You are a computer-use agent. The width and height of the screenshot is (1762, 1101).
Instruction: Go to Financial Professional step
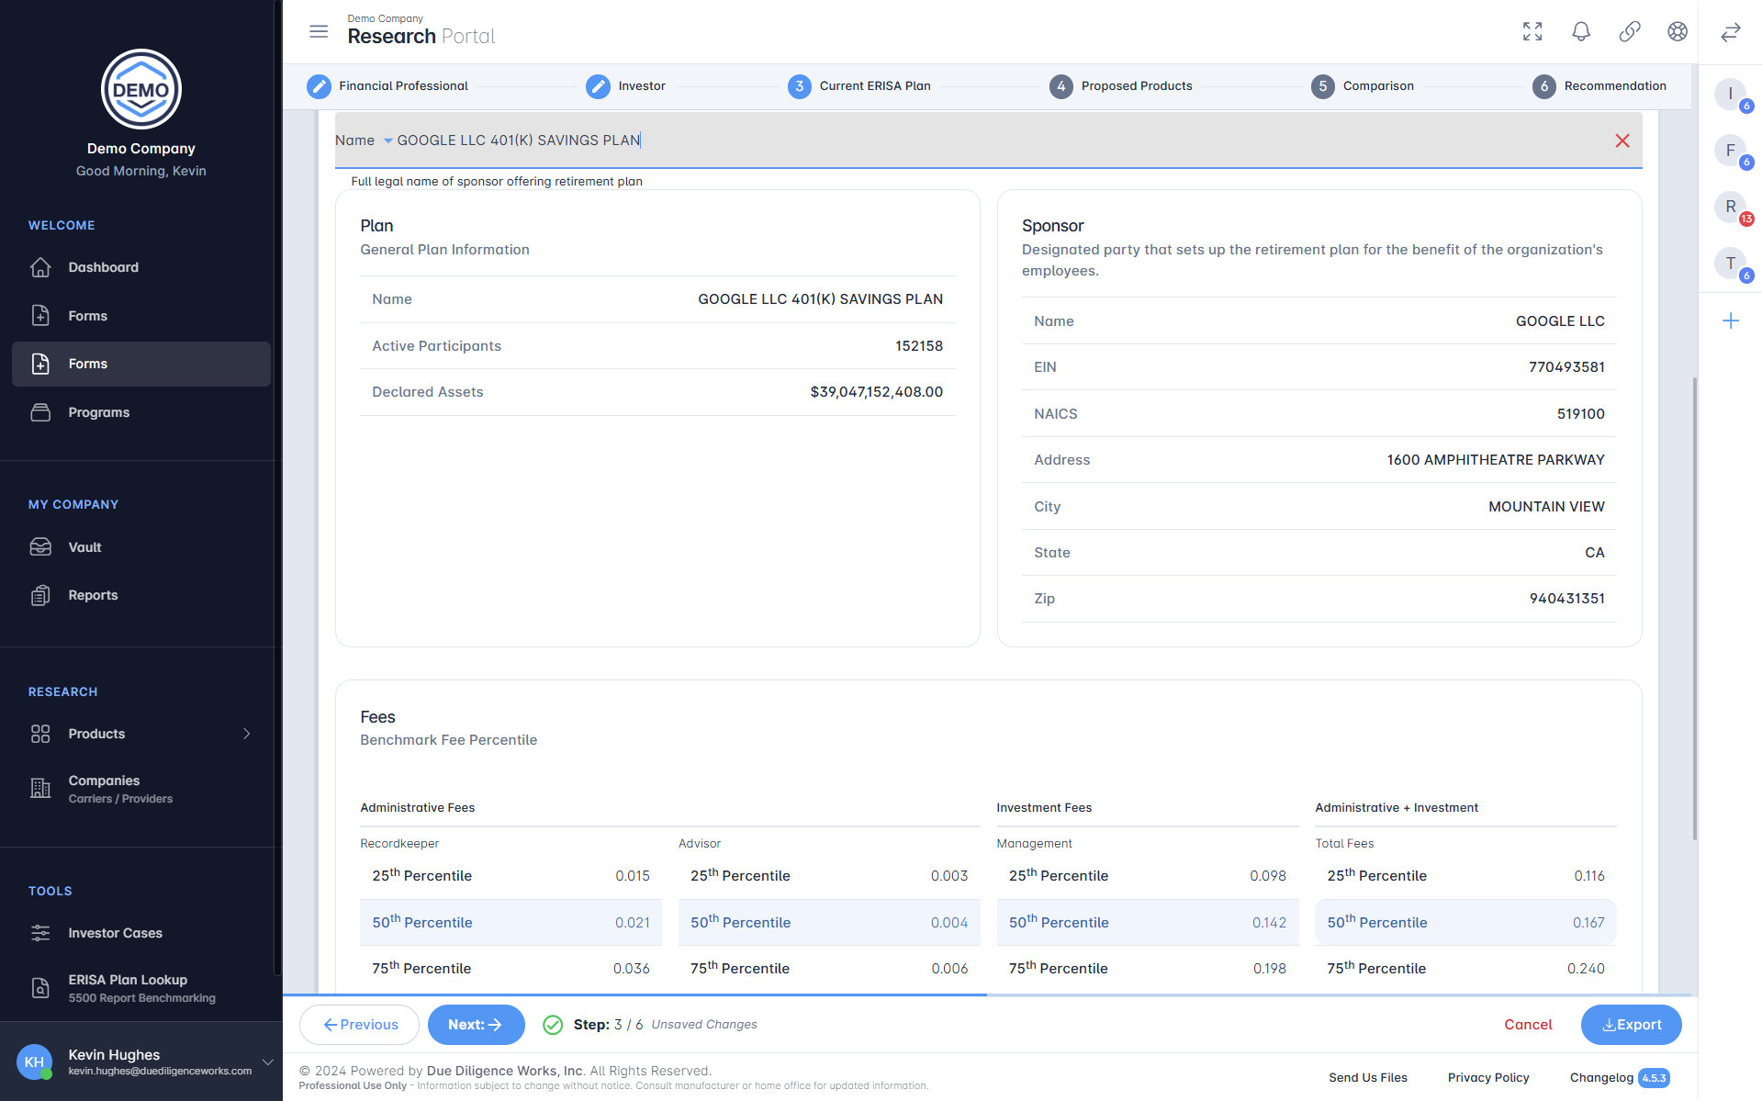pyautogui.click(x=387, y=86)
